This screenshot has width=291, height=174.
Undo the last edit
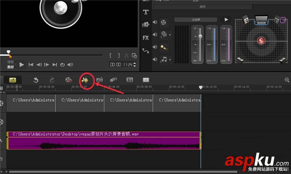tap(36, 80)
